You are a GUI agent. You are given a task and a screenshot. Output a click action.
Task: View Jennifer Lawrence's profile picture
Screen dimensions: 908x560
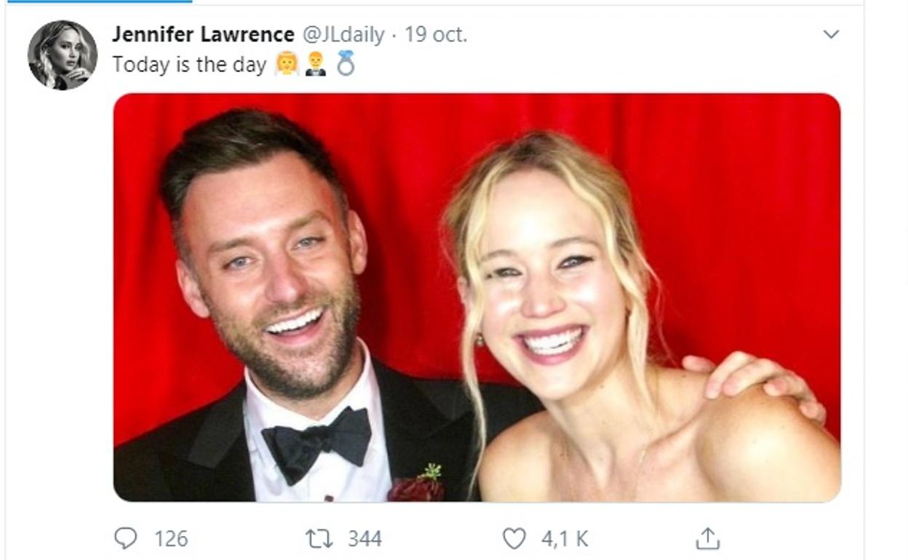(x=61, y=52)
